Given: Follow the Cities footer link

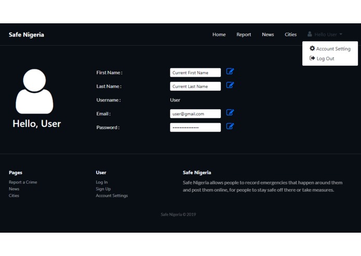Looking at the screenshot, I should [14, 195].
